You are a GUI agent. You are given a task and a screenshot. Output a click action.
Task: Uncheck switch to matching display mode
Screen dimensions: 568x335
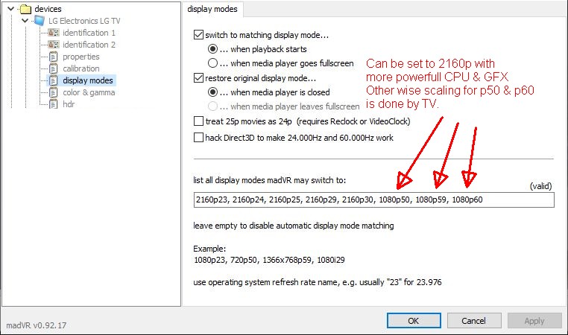[x=198, y=35]
